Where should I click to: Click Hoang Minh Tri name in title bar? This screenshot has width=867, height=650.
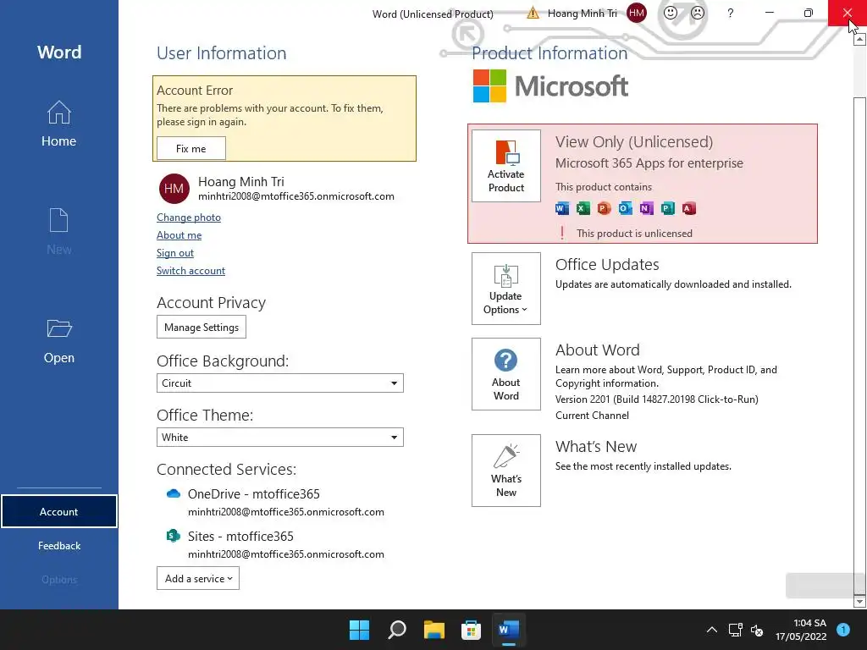click(x=583, y=13)
